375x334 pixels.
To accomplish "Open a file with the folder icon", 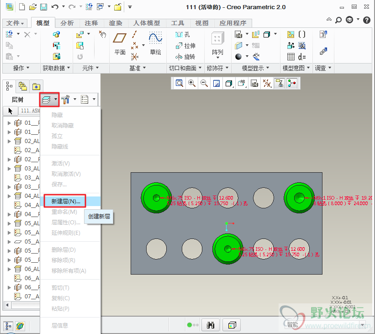I will 33,7.
